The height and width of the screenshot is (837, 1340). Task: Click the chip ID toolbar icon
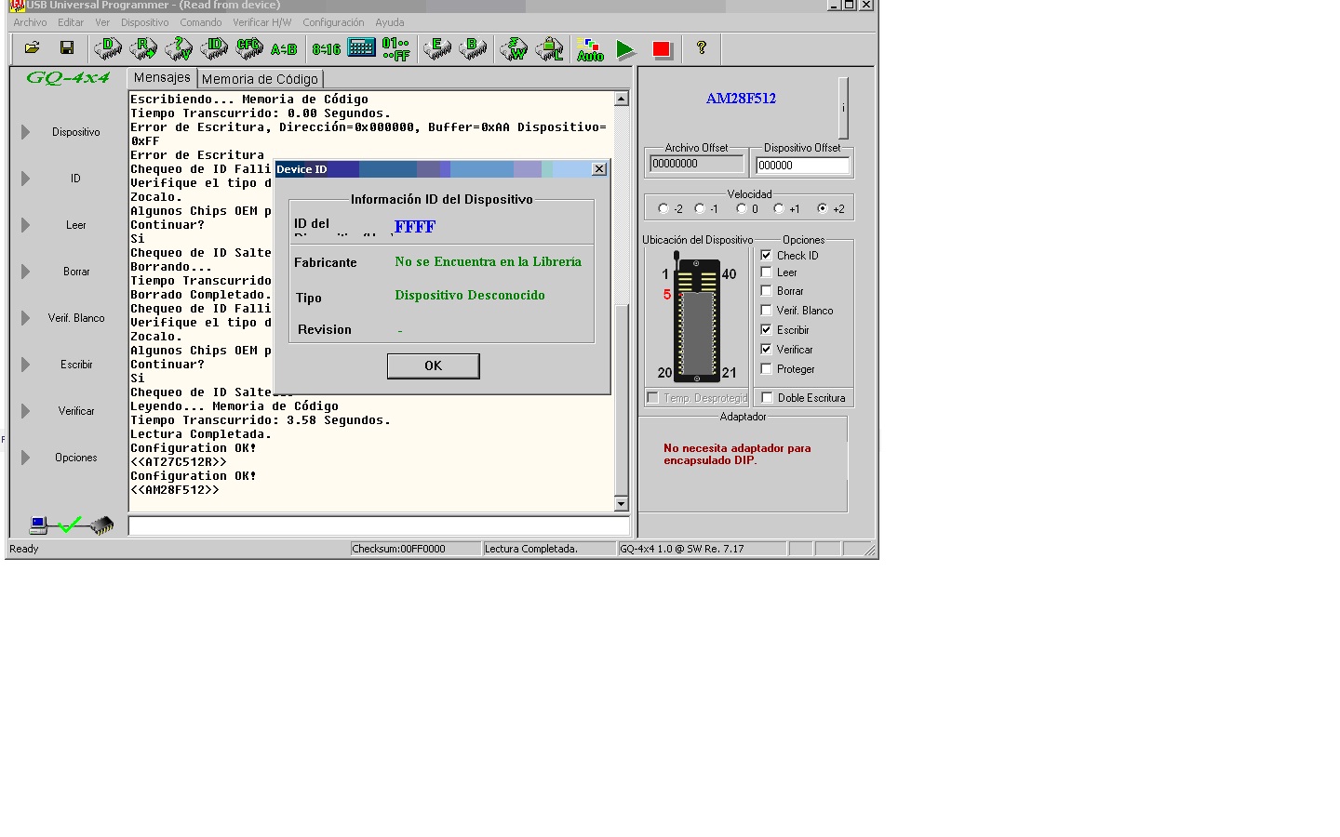[x=214, y=48]
